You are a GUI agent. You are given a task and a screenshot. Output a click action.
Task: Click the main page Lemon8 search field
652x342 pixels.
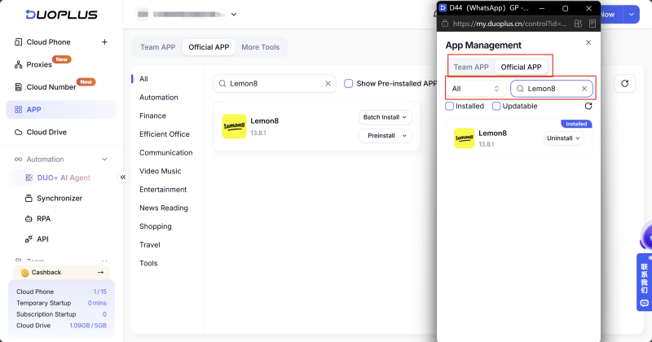pos(275,84)
